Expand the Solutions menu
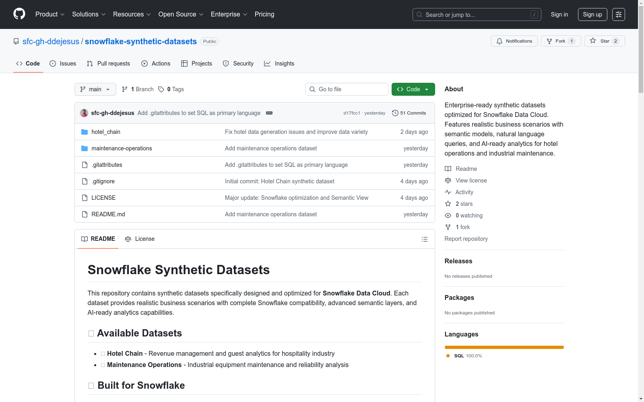This screenshot has width=644, height=402. pyautogui.click(x=89, y=14)
